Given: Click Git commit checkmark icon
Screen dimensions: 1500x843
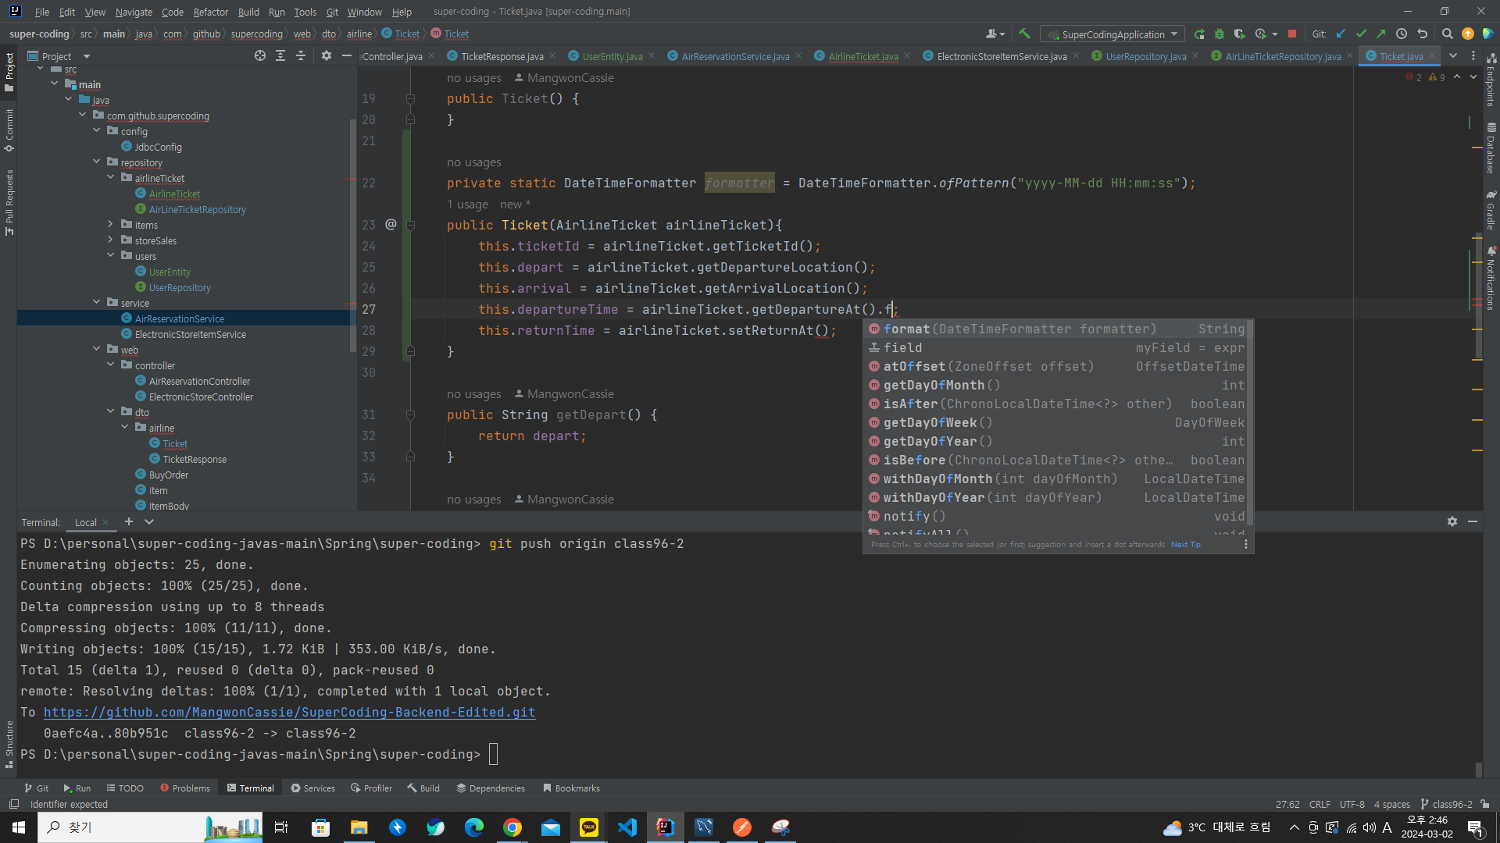Looking at the screenshot, I should 1361,34.
